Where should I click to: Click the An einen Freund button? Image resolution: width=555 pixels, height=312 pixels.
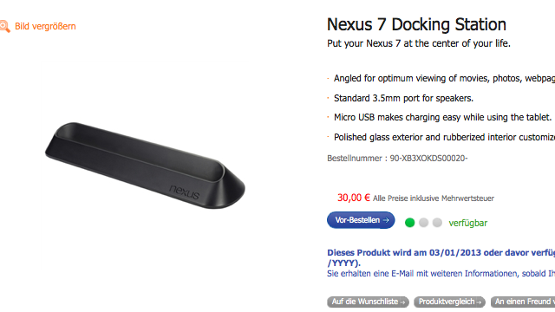pos(523,302)
